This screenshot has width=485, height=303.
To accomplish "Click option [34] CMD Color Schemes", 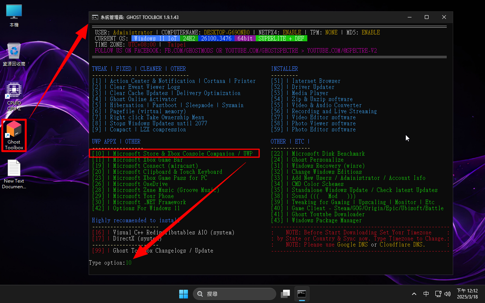I will coord(307,184).
